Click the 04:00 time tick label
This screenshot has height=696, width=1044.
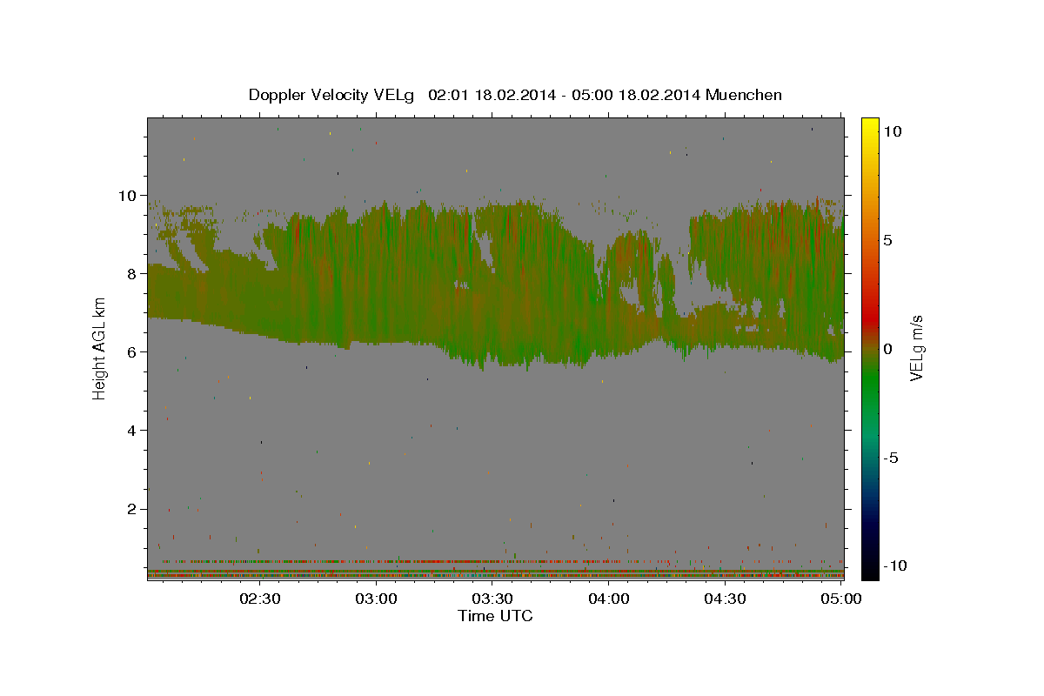(x=609, y=599)
